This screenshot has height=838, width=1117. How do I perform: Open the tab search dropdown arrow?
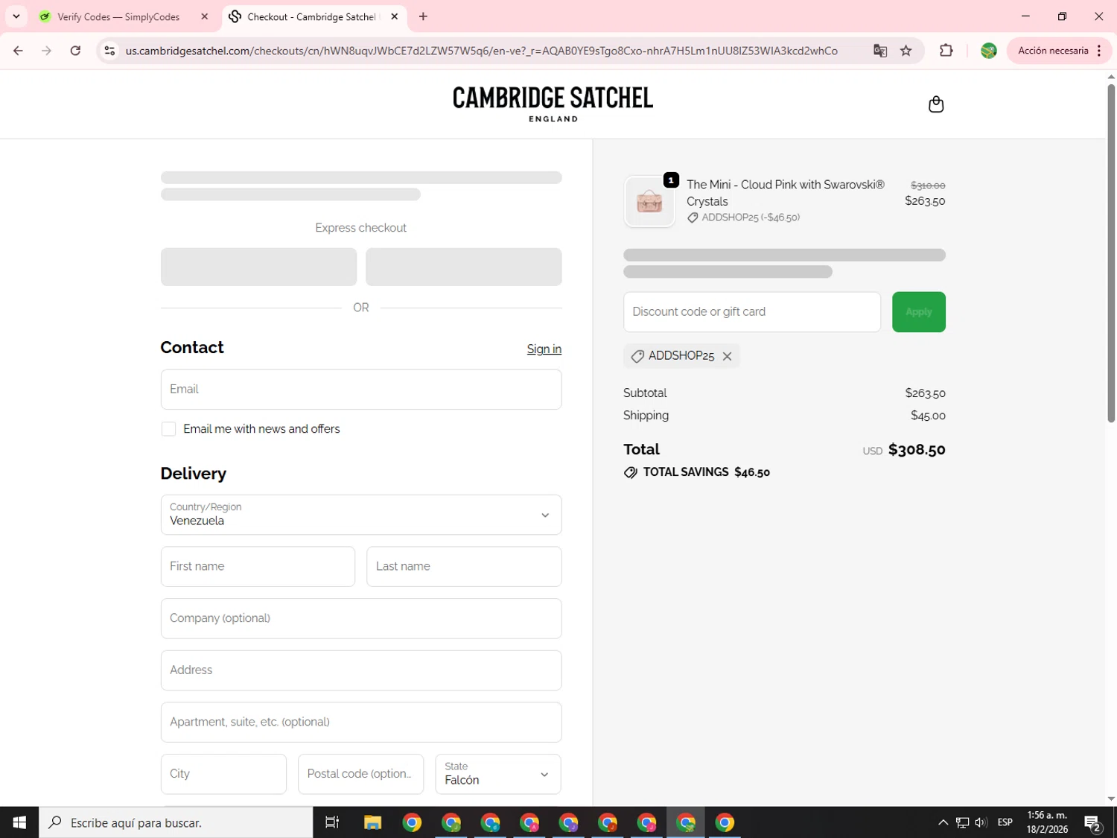(x=16, y=16)
